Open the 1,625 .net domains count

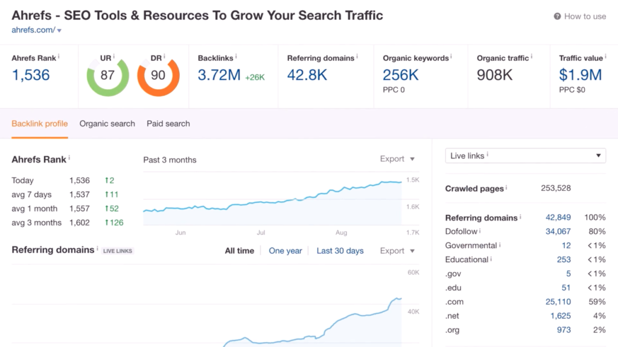pyautogui.click(x=561, y=316)
